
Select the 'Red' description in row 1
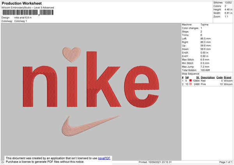[203, 81]
